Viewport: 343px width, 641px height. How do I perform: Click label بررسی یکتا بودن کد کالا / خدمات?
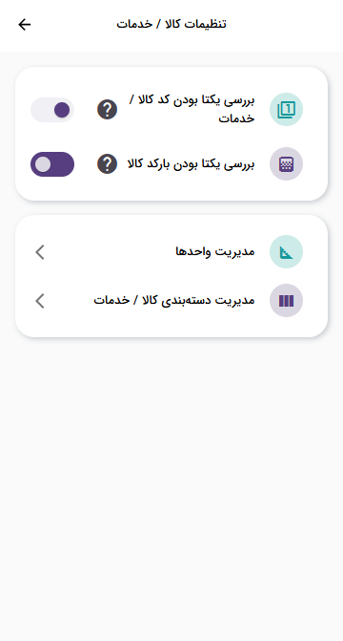(x=191, y=109)
